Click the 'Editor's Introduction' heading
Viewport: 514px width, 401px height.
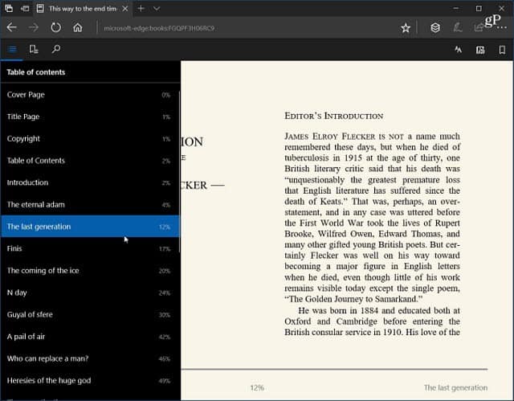[334, 116]
